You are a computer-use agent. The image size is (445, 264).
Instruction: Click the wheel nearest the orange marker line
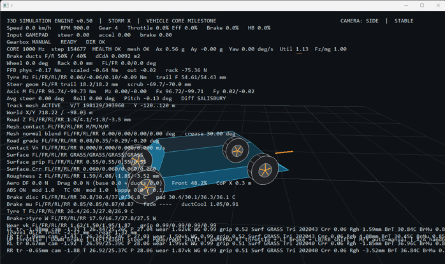(x=263, y=170)
